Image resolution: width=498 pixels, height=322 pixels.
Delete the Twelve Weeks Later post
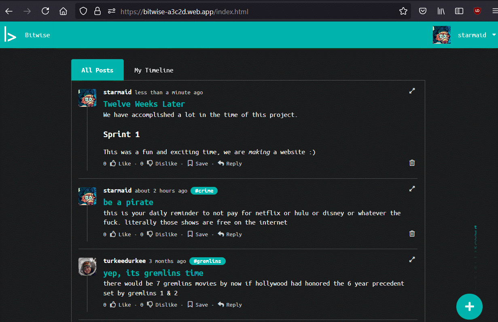point(412,163)
